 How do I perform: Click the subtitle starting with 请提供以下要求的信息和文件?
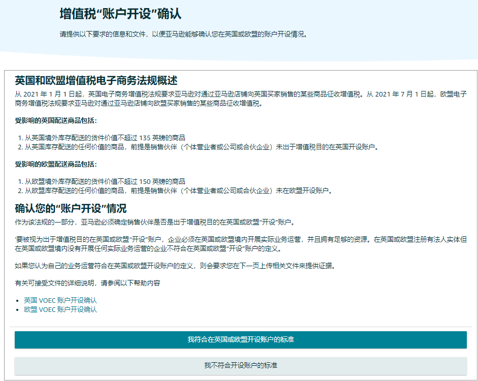[183, 35]
